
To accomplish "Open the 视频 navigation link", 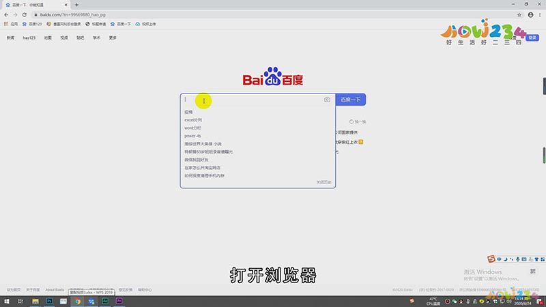I will 64,38.
